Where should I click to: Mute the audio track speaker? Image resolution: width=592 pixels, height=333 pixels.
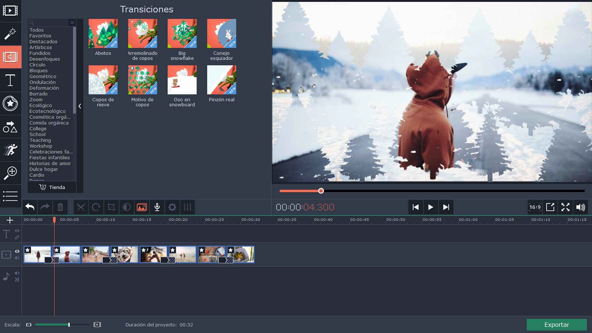point(17,273)
